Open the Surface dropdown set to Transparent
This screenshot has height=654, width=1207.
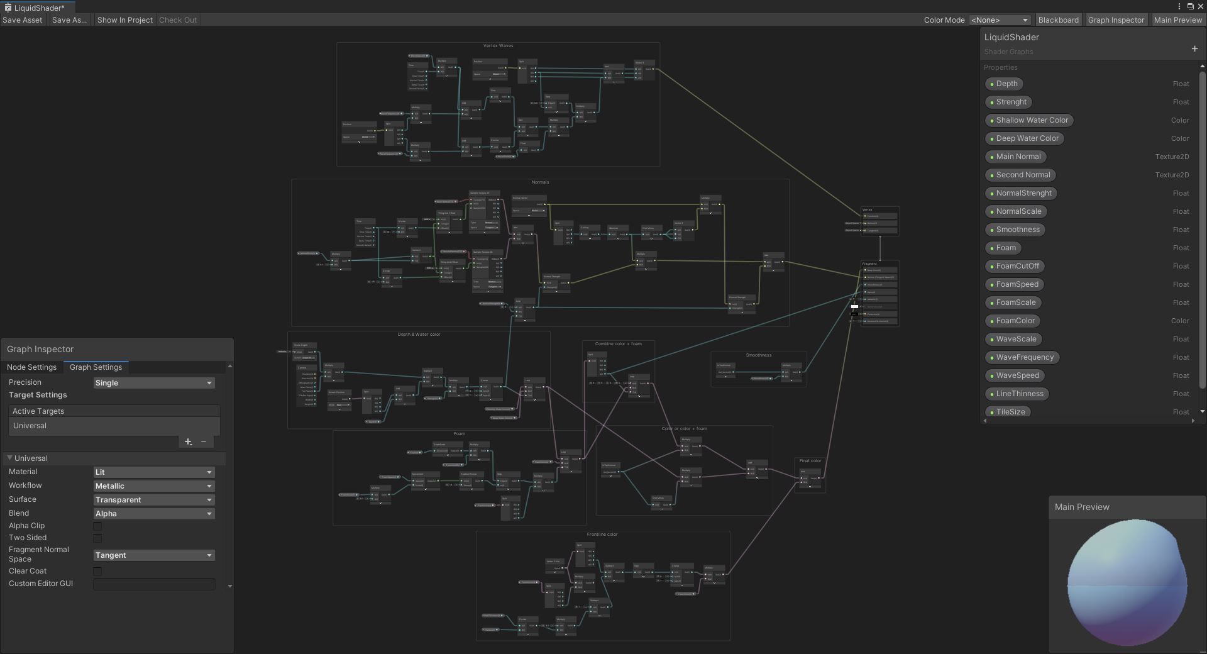point(154,500)
